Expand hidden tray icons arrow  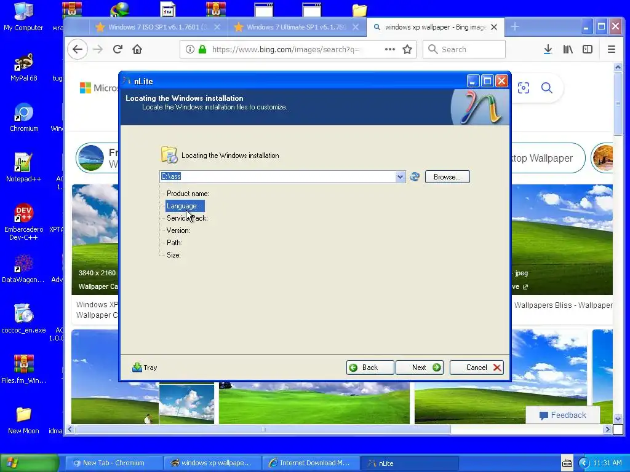pyautogui.click(x=584, y=463)
